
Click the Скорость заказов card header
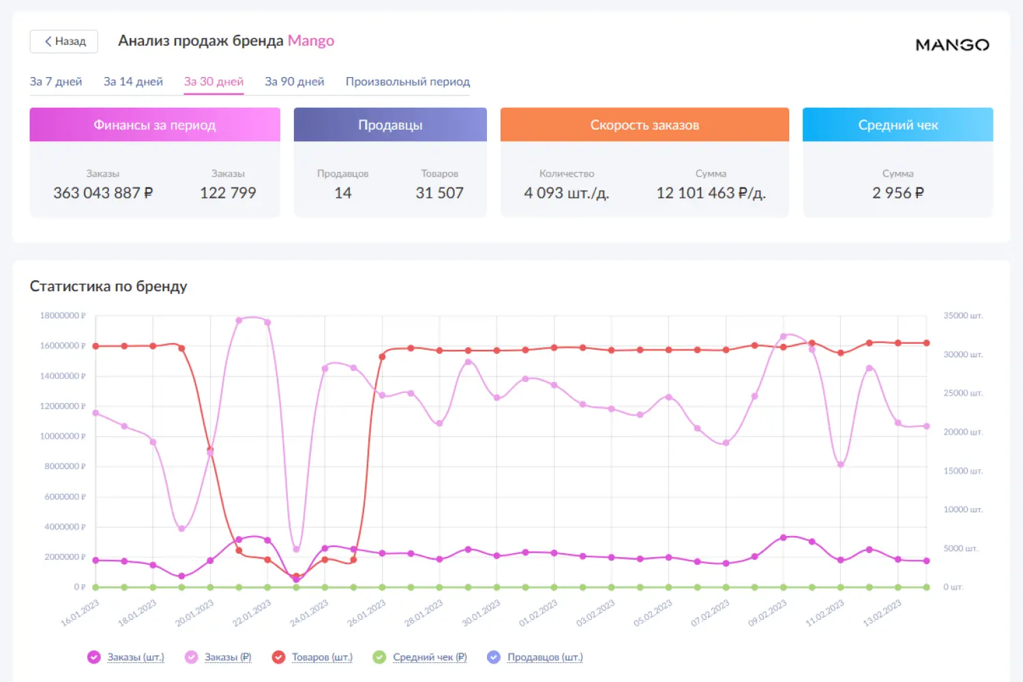(644, 125)
